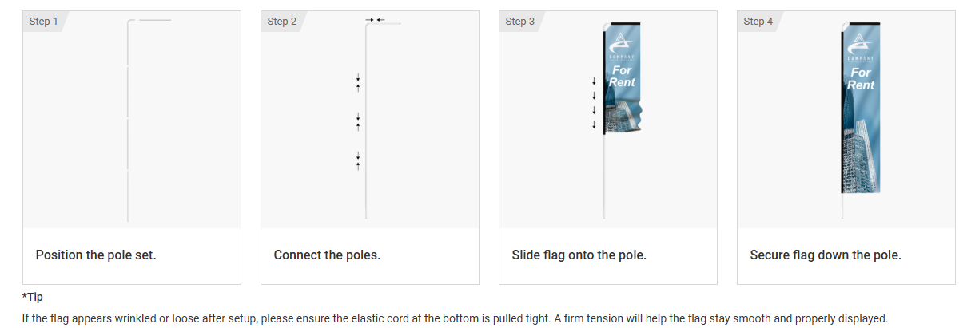The width and height of the screenshot is (971, 328).
Task: Click the tip paragraph about the elastic cord
Action: coord(454,318)
